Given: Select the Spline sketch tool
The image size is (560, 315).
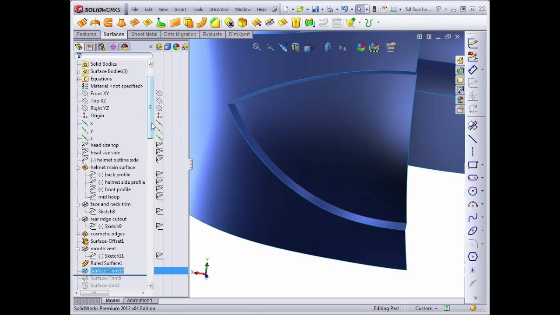Looking at the screenshot, I should 472,217.
